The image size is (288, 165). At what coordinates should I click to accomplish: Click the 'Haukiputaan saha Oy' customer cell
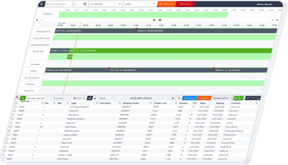(234, 131)
